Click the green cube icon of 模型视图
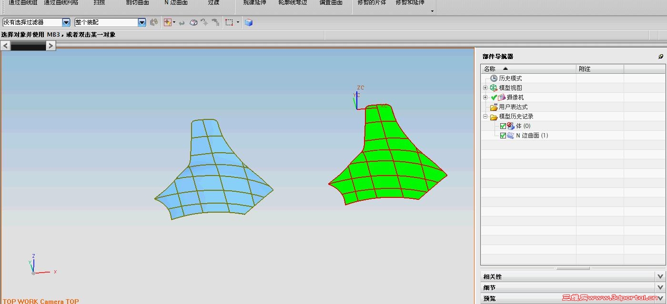The width and height of the screenshot is (667, 304). click(x=494, y=88)
